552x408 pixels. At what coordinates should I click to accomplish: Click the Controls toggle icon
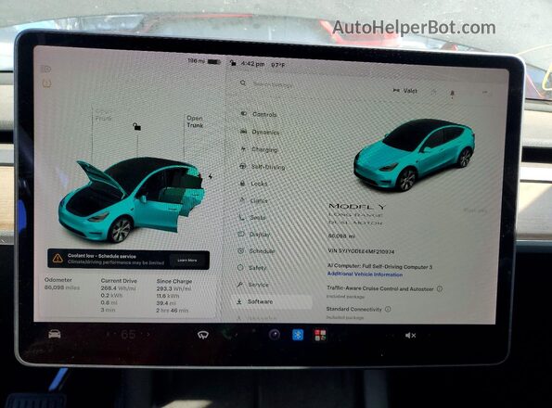coord(243,114)
